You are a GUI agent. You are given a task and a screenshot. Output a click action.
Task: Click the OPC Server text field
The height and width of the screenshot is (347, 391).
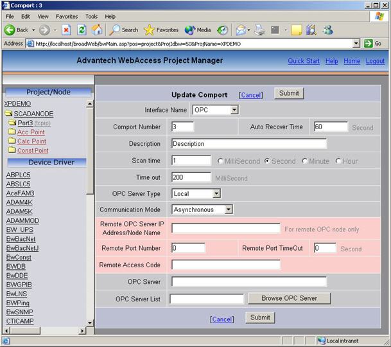pos(249,282)
